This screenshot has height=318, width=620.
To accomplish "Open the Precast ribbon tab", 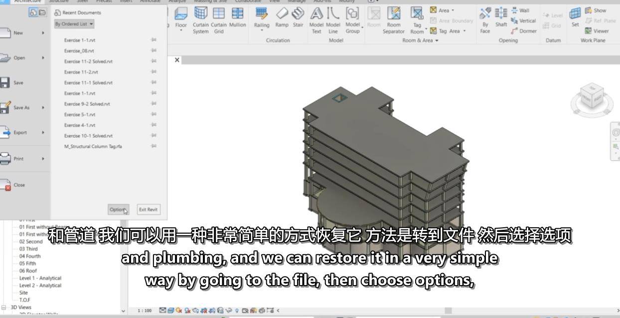I will click(104, 1).
